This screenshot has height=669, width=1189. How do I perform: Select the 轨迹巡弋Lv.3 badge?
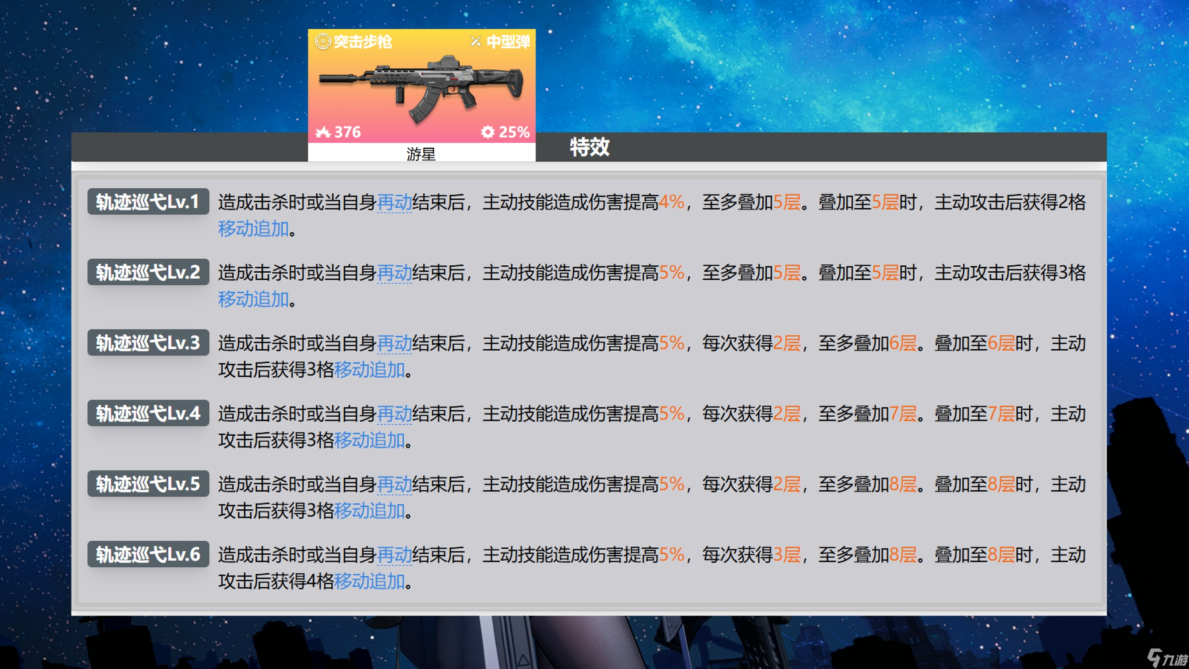coord(148,343)
